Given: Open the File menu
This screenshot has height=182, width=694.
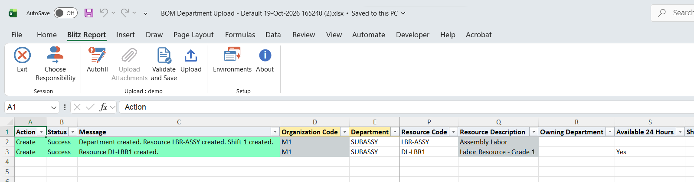Looking at the screenshot, I should coord(16,35).
